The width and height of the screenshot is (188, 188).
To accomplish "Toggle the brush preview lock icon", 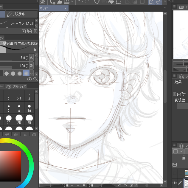I will point(34,49).
